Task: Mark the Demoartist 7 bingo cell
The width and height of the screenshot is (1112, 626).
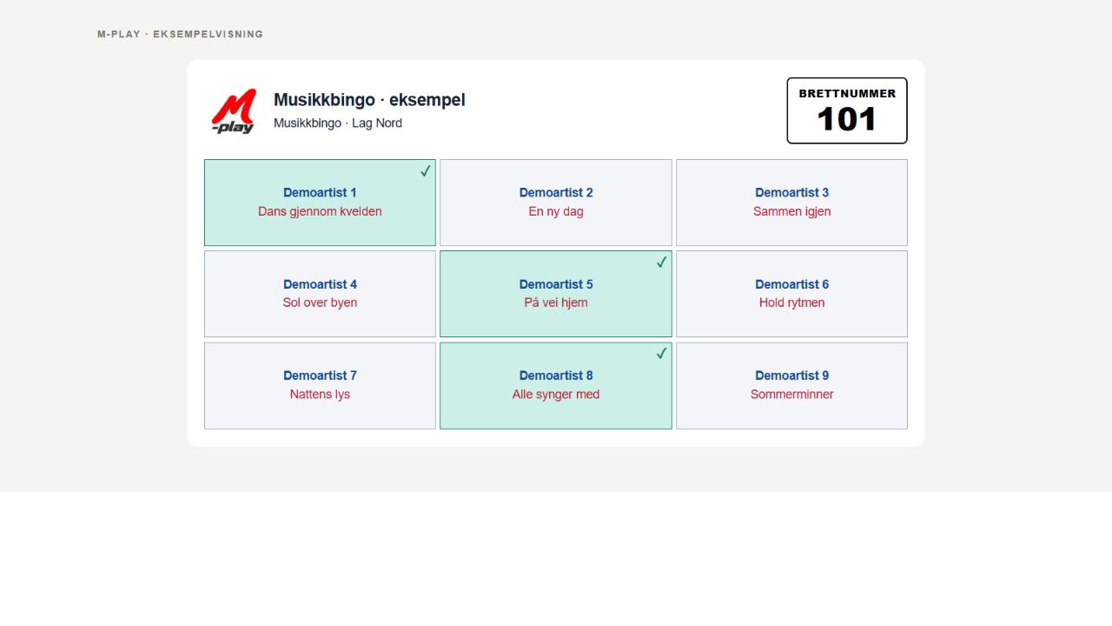Action: [x=320, y=385]
